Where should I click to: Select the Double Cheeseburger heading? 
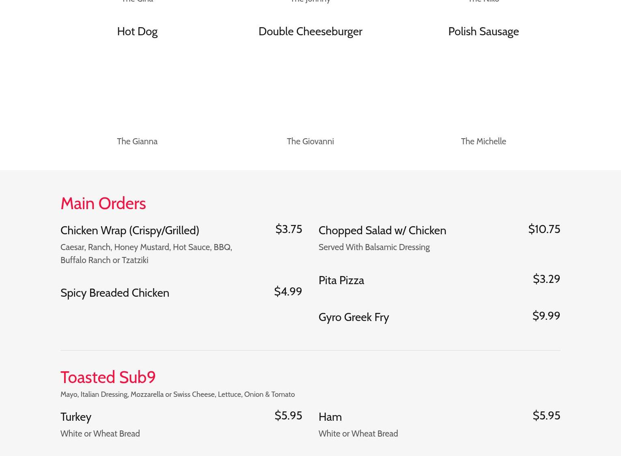point(310,31)
